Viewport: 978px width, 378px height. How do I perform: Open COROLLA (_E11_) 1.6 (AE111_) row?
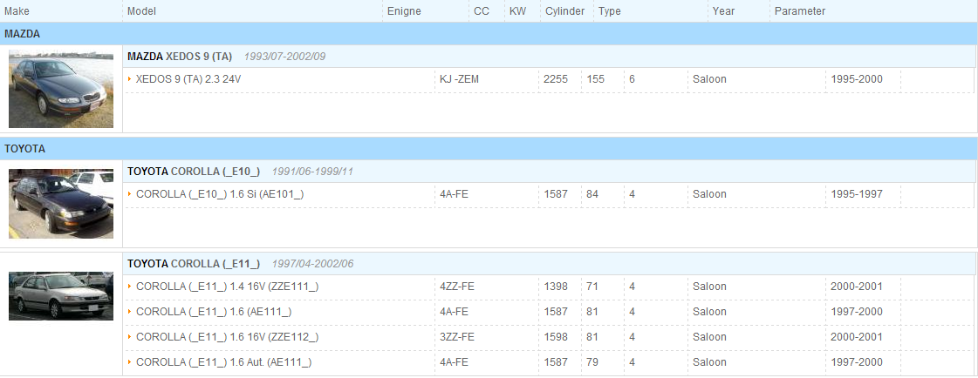point(549,311)
